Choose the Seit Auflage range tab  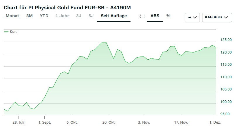[x=114, y=16]
